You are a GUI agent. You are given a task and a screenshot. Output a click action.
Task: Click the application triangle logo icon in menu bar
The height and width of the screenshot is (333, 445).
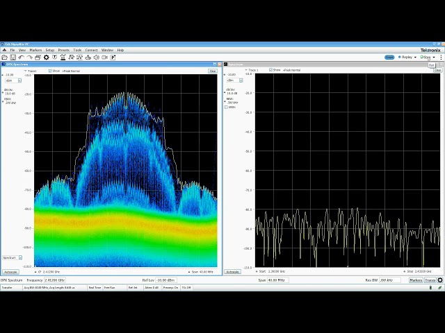(x=4, y=50)
